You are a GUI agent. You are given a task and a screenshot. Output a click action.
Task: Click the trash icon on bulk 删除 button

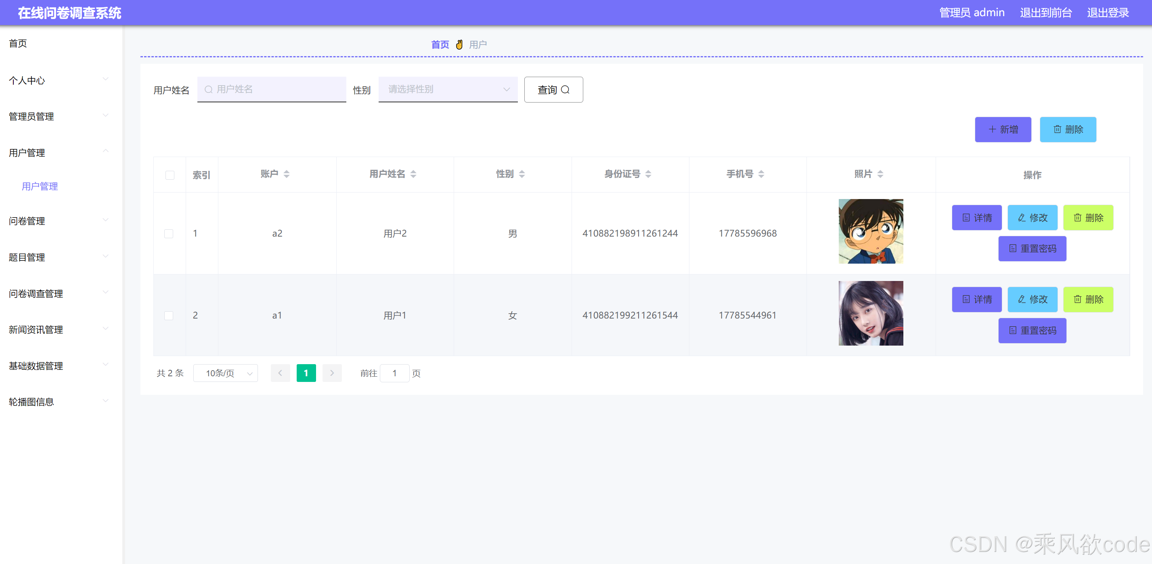(1057, 130)
